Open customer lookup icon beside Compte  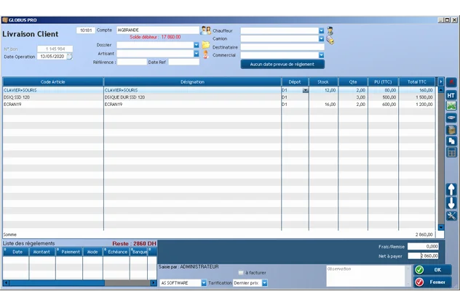coord(206,30)
